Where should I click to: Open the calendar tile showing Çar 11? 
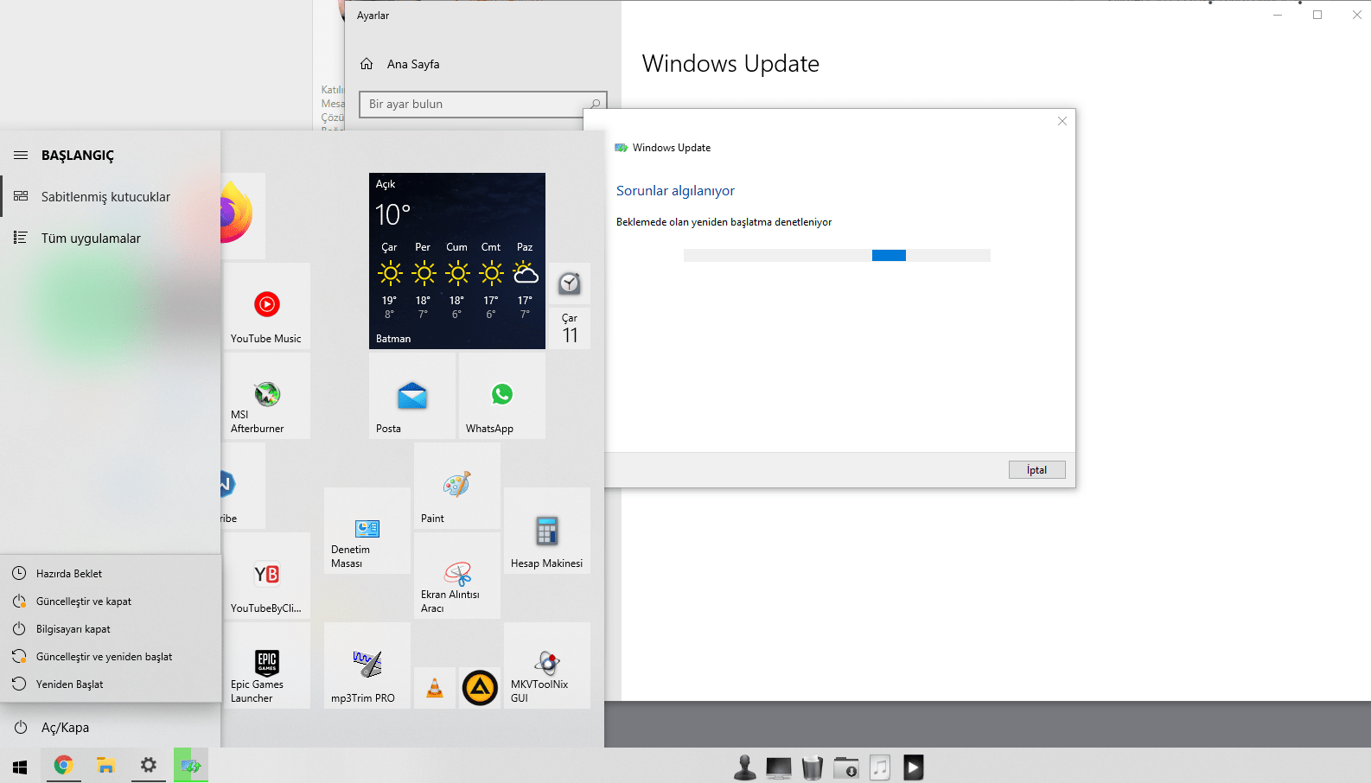[x=570, y=328]
